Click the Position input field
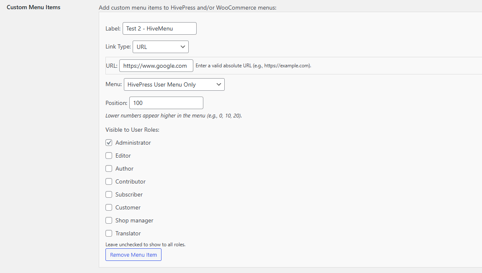The height and width of the screenshot is (273, 482). [x=166, y=103]
